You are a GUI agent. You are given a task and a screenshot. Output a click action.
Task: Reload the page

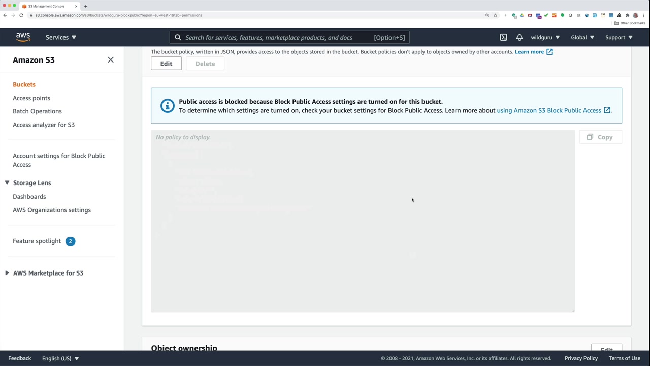click(x=21, y=15)
